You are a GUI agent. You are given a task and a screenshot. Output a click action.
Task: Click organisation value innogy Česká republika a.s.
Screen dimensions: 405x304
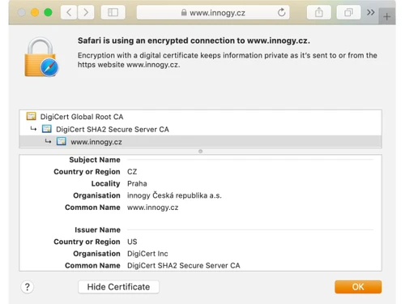(174, 195)
